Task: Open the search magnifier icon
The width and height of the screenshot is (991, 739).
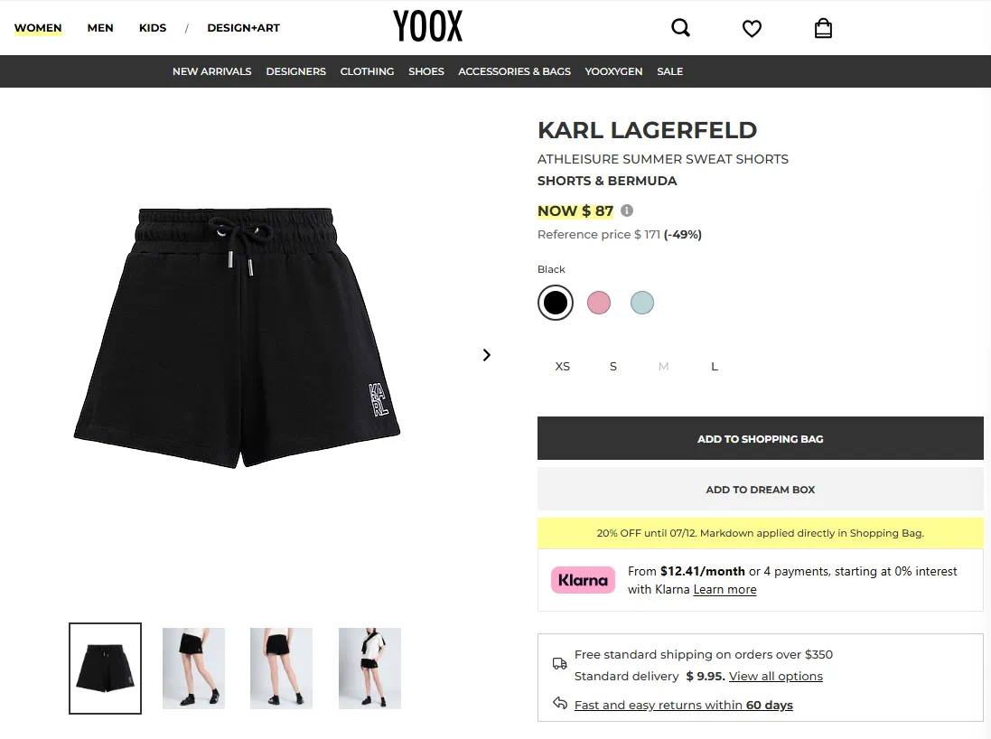Action: pos(680,28)
